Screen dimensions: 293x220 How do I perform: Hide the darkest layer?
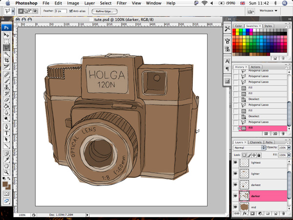pos(235,185)
